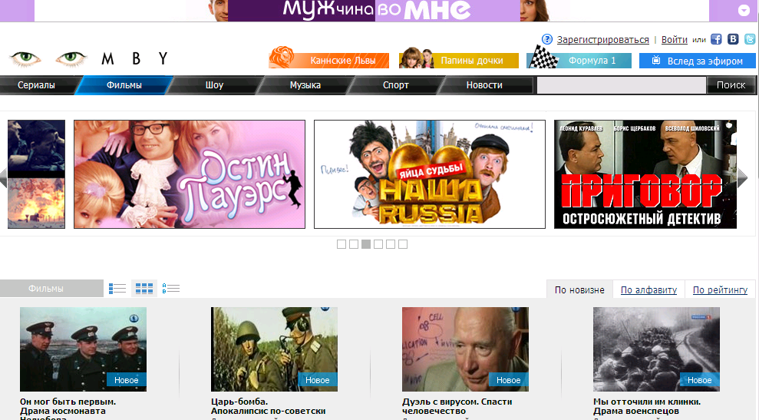Select the last carousel page indicator

click(403, 244)
